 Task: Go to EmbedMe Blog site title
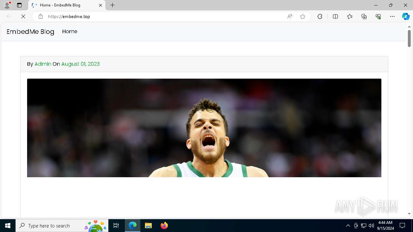pos(30,32)
